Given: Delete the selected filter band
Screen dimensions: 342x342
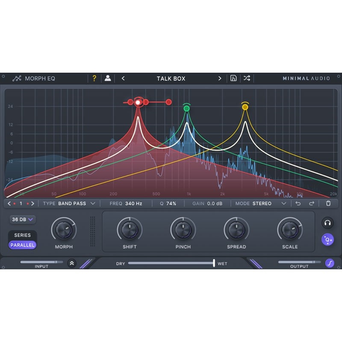Looking at the screenshot, I should [328, 203].
